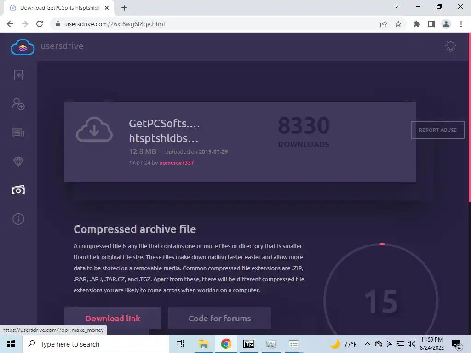Open Chrome three-dot menu
Viewport: 471px width, 353px height.
[461, 24]
